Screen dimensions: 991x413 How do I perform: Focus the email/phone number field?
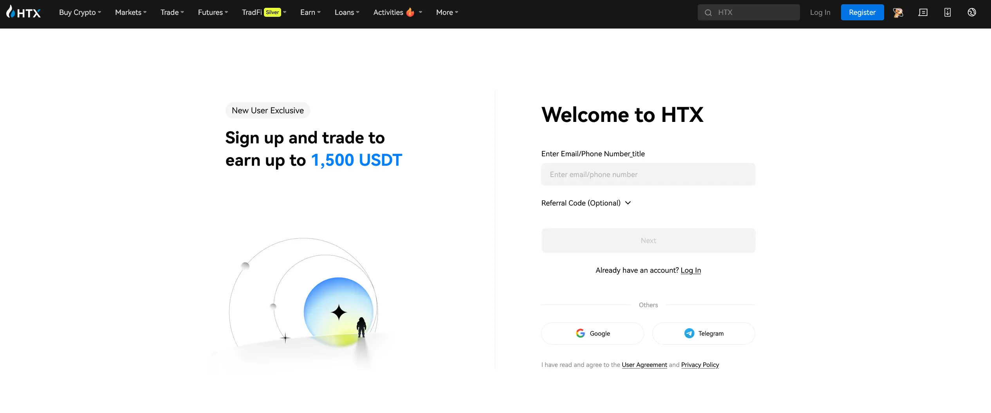(648, 174)
